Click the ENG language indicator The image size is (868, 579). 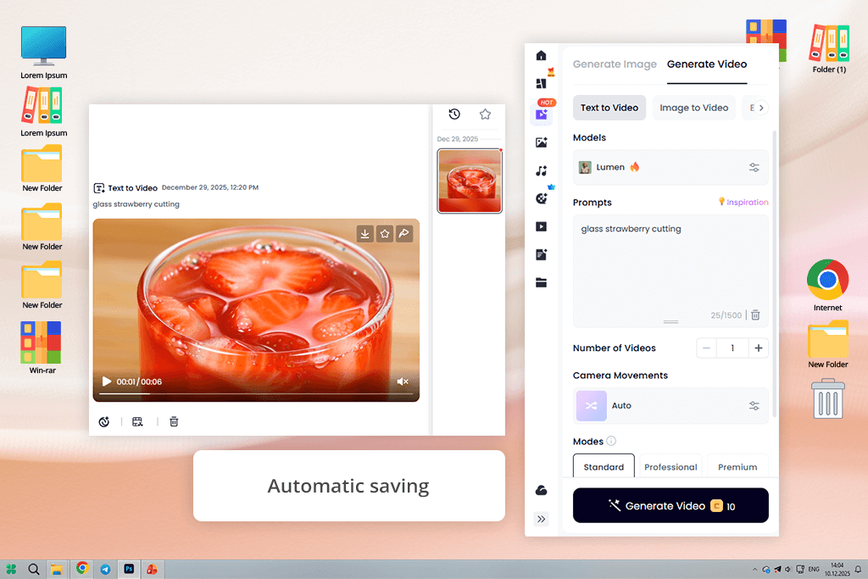[x=814, y=569]
